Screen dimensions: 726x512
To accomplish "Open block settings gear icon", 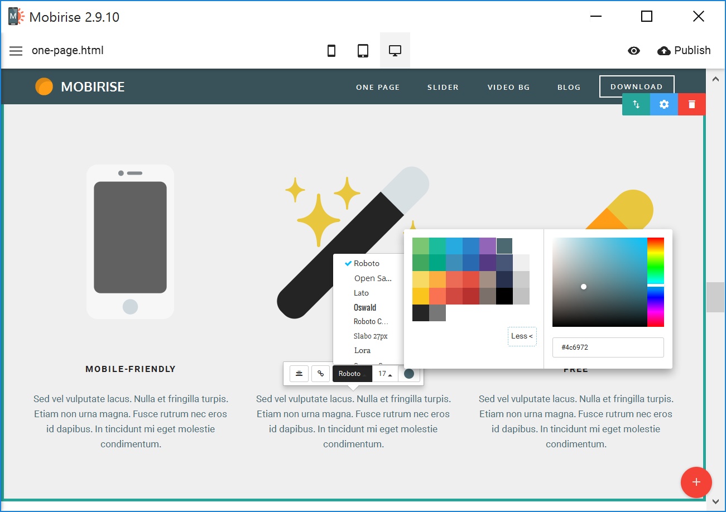I will click(x=664, y=104).
